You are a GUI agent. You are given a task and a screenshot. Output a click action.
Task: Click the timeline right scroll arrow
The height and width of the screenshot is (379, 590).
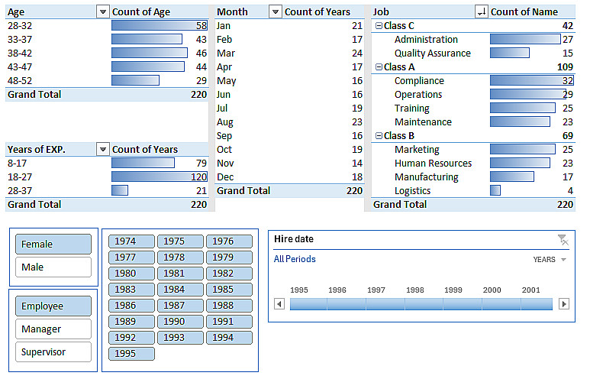563,303
